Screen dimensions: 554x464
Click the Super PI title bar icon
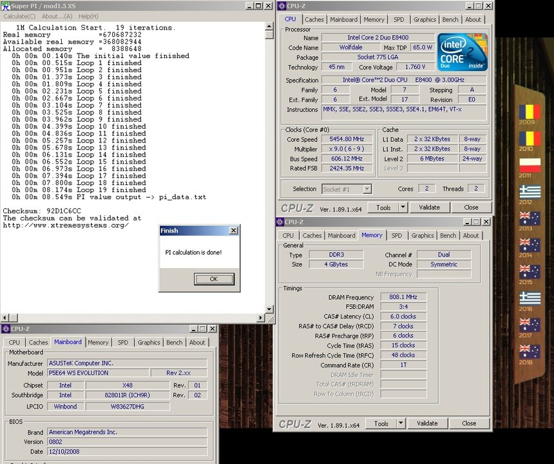(5, 6)
